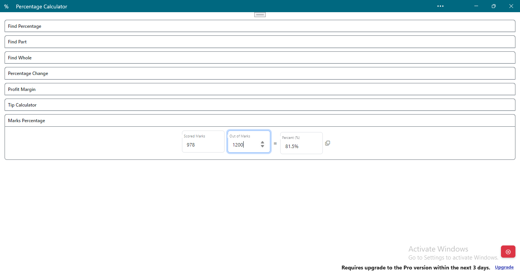Restore down the calculator window
520x274 pixels.
point(494,6)
